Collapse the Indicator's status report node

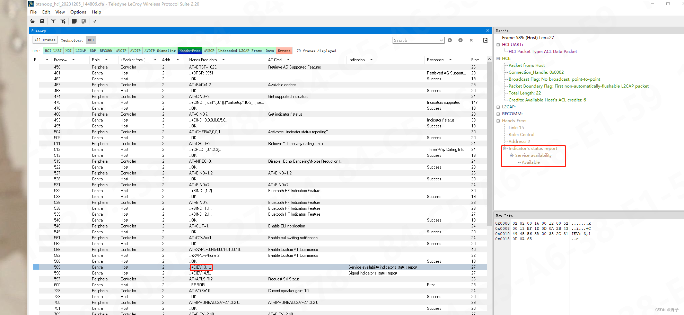click(505, 148)
